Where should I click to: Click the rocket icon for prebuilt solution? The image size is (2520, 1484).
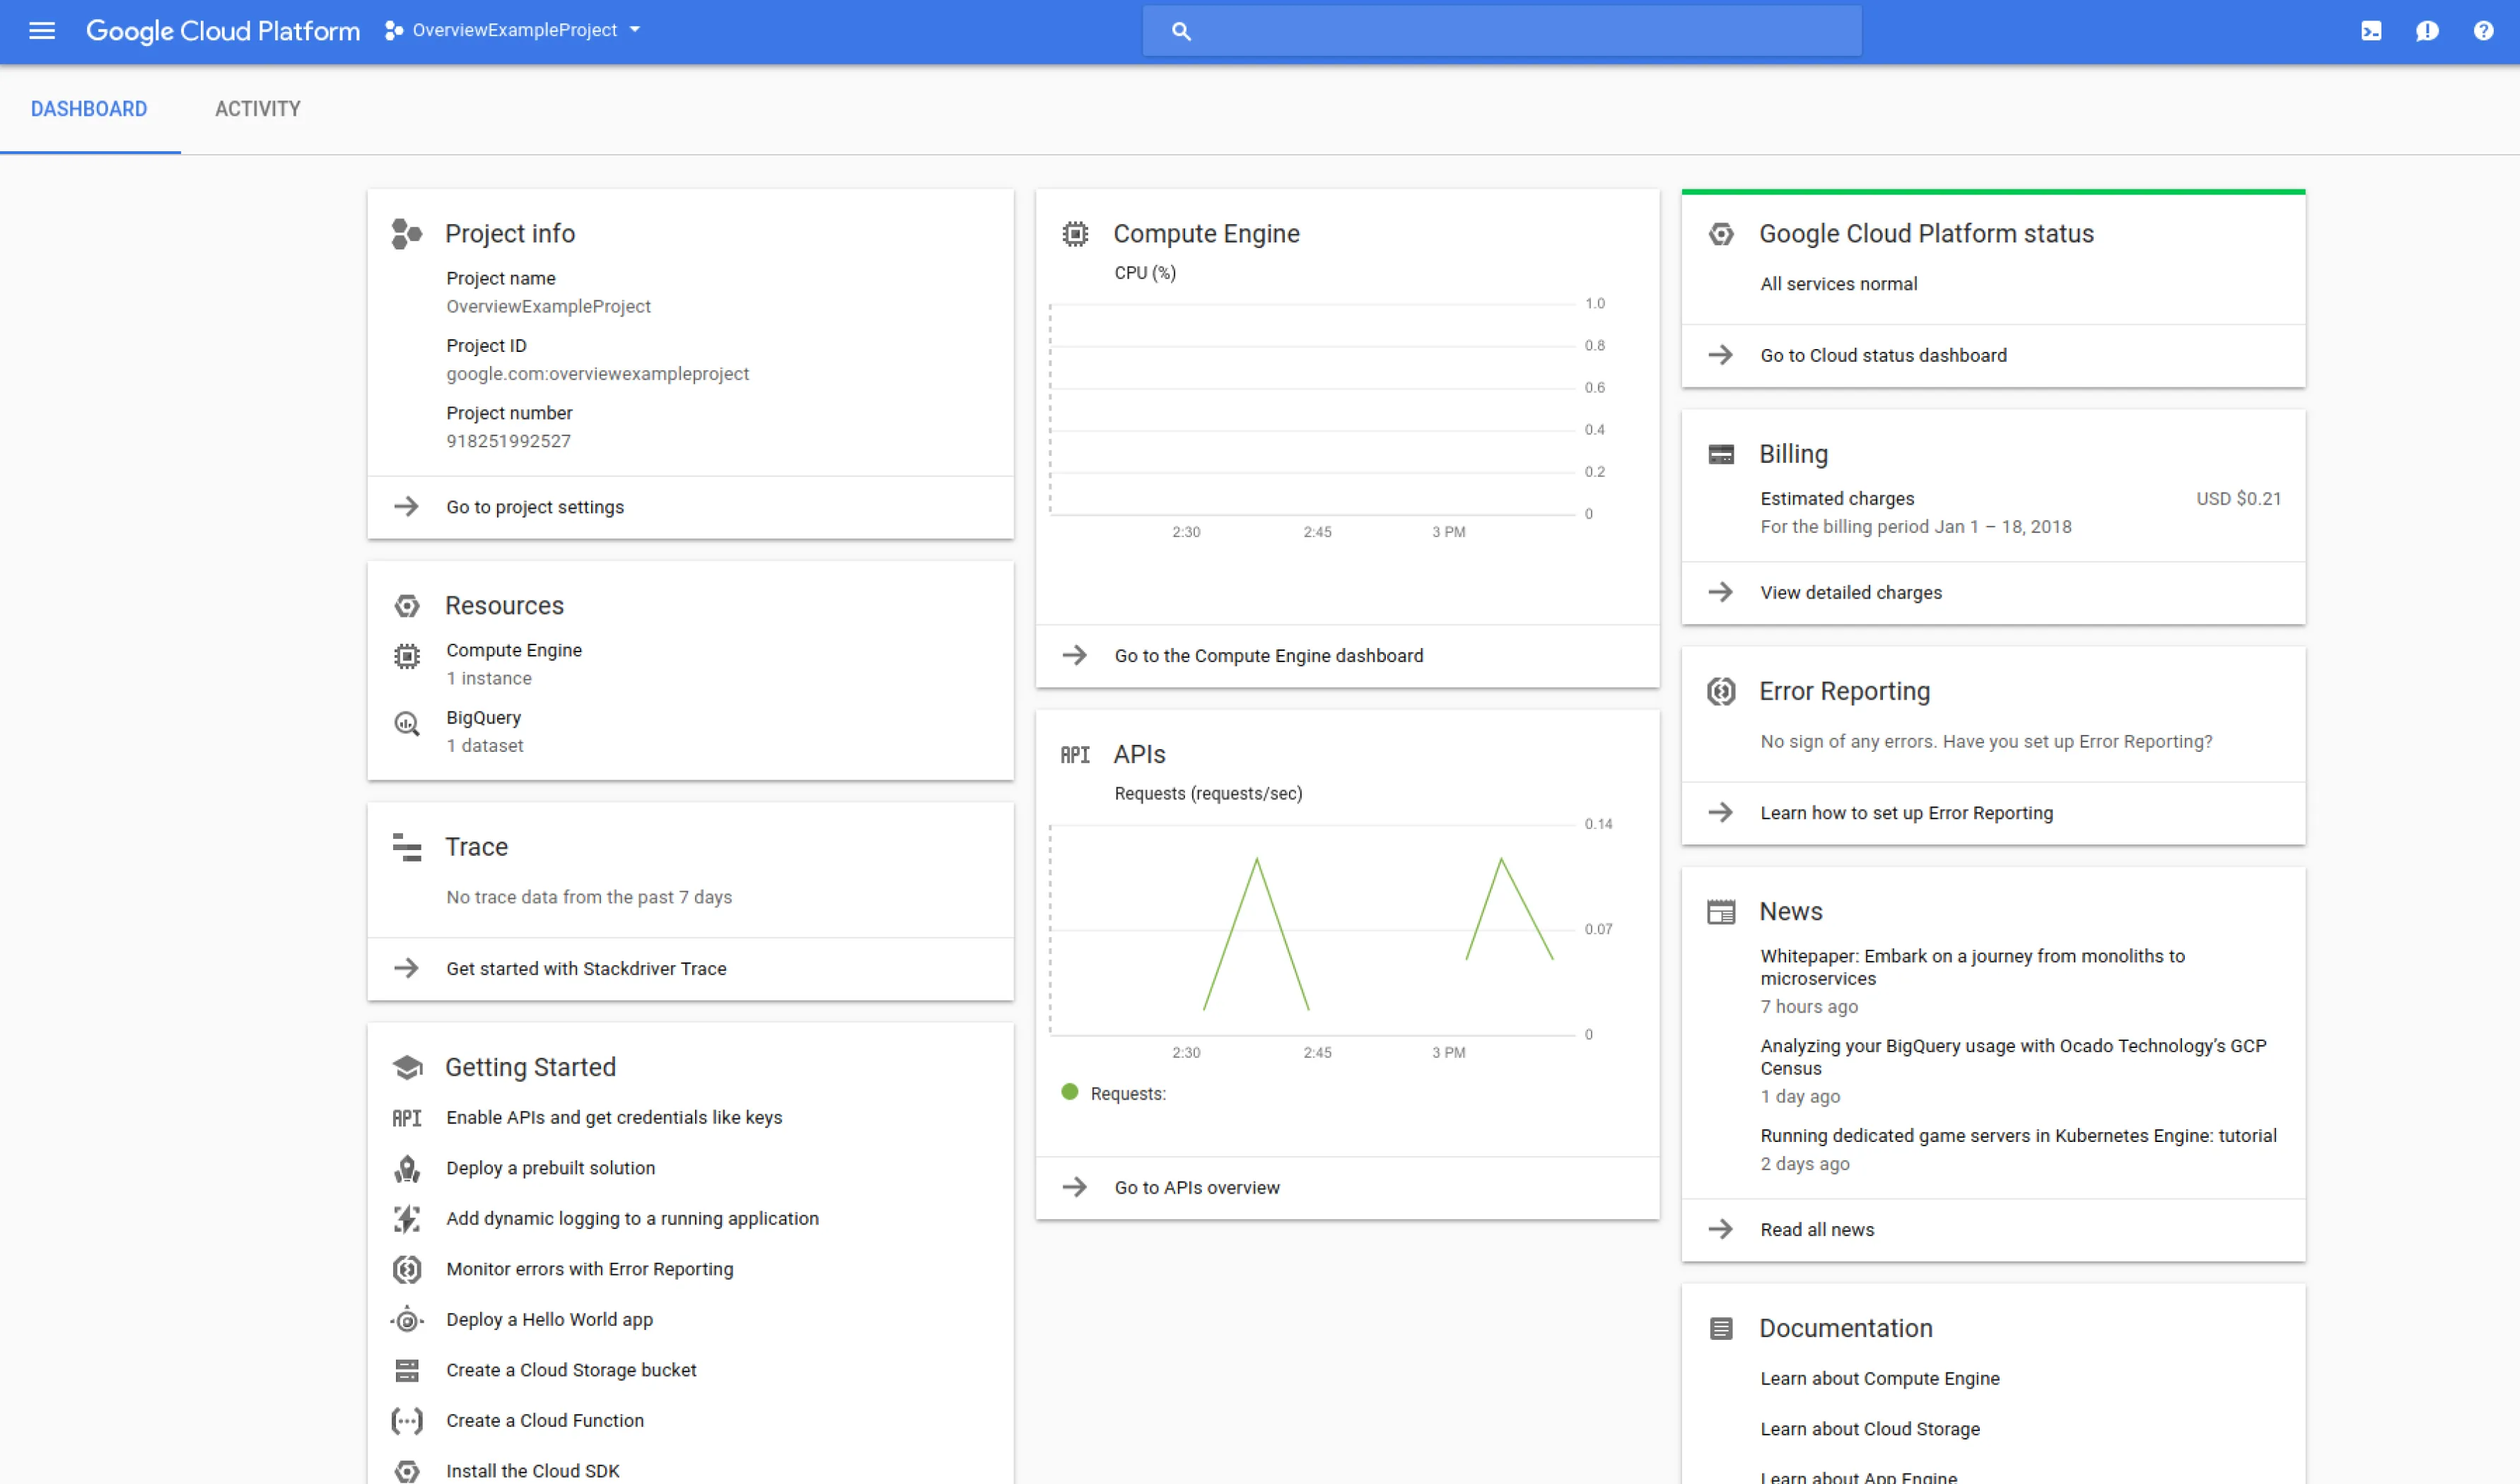(406, 1168)
